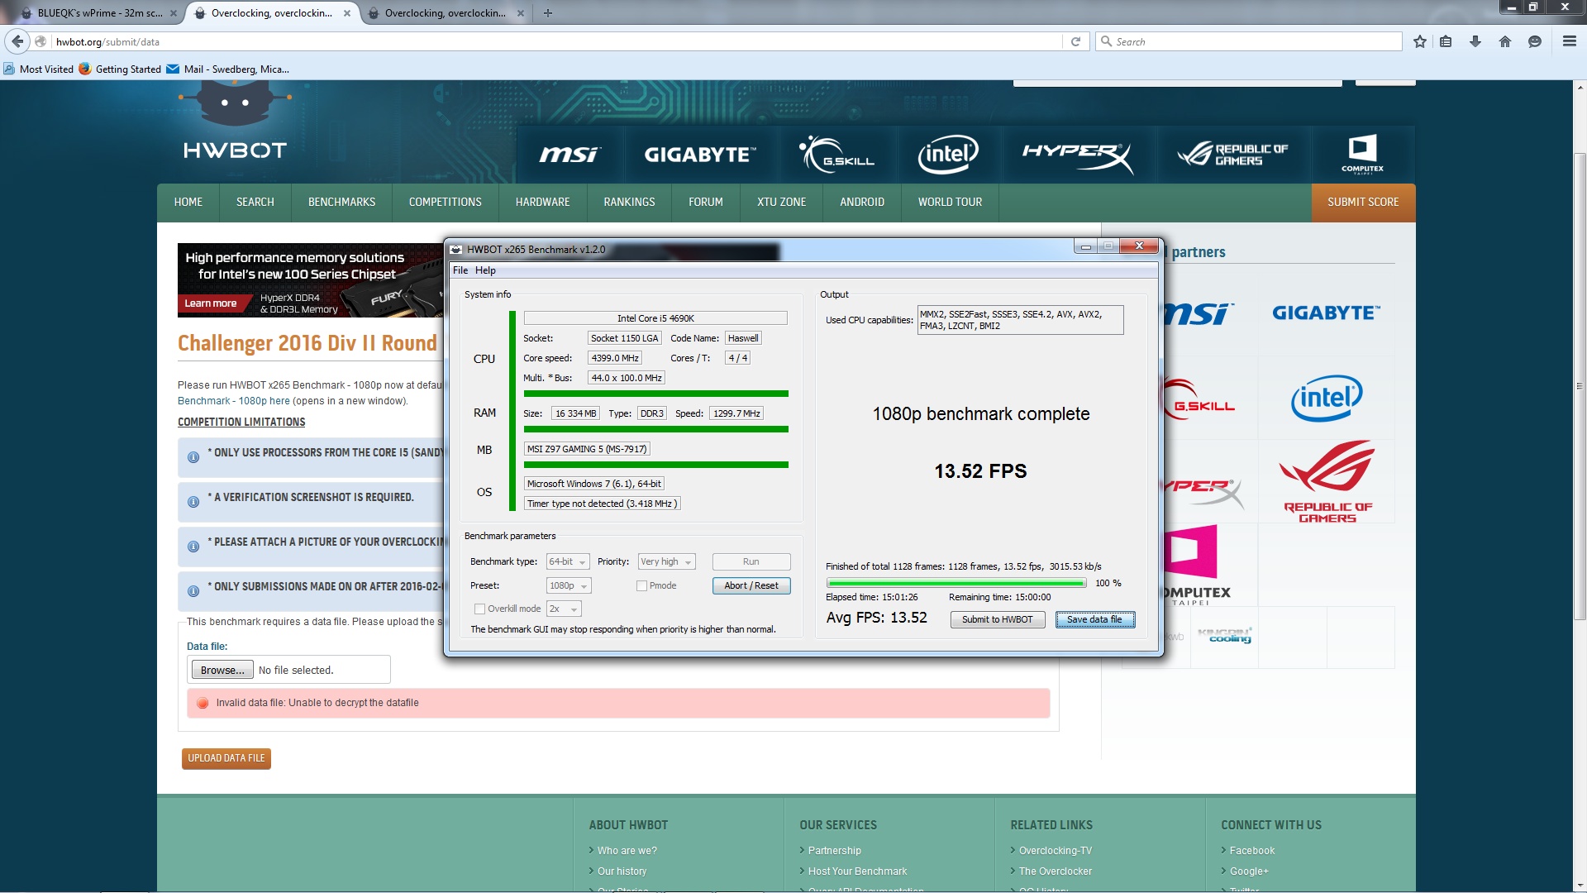The height and width of the screenshot is (893, 1587).
Task: Open the Firefox hamburger menu
Action: (x=1569, y=41)
